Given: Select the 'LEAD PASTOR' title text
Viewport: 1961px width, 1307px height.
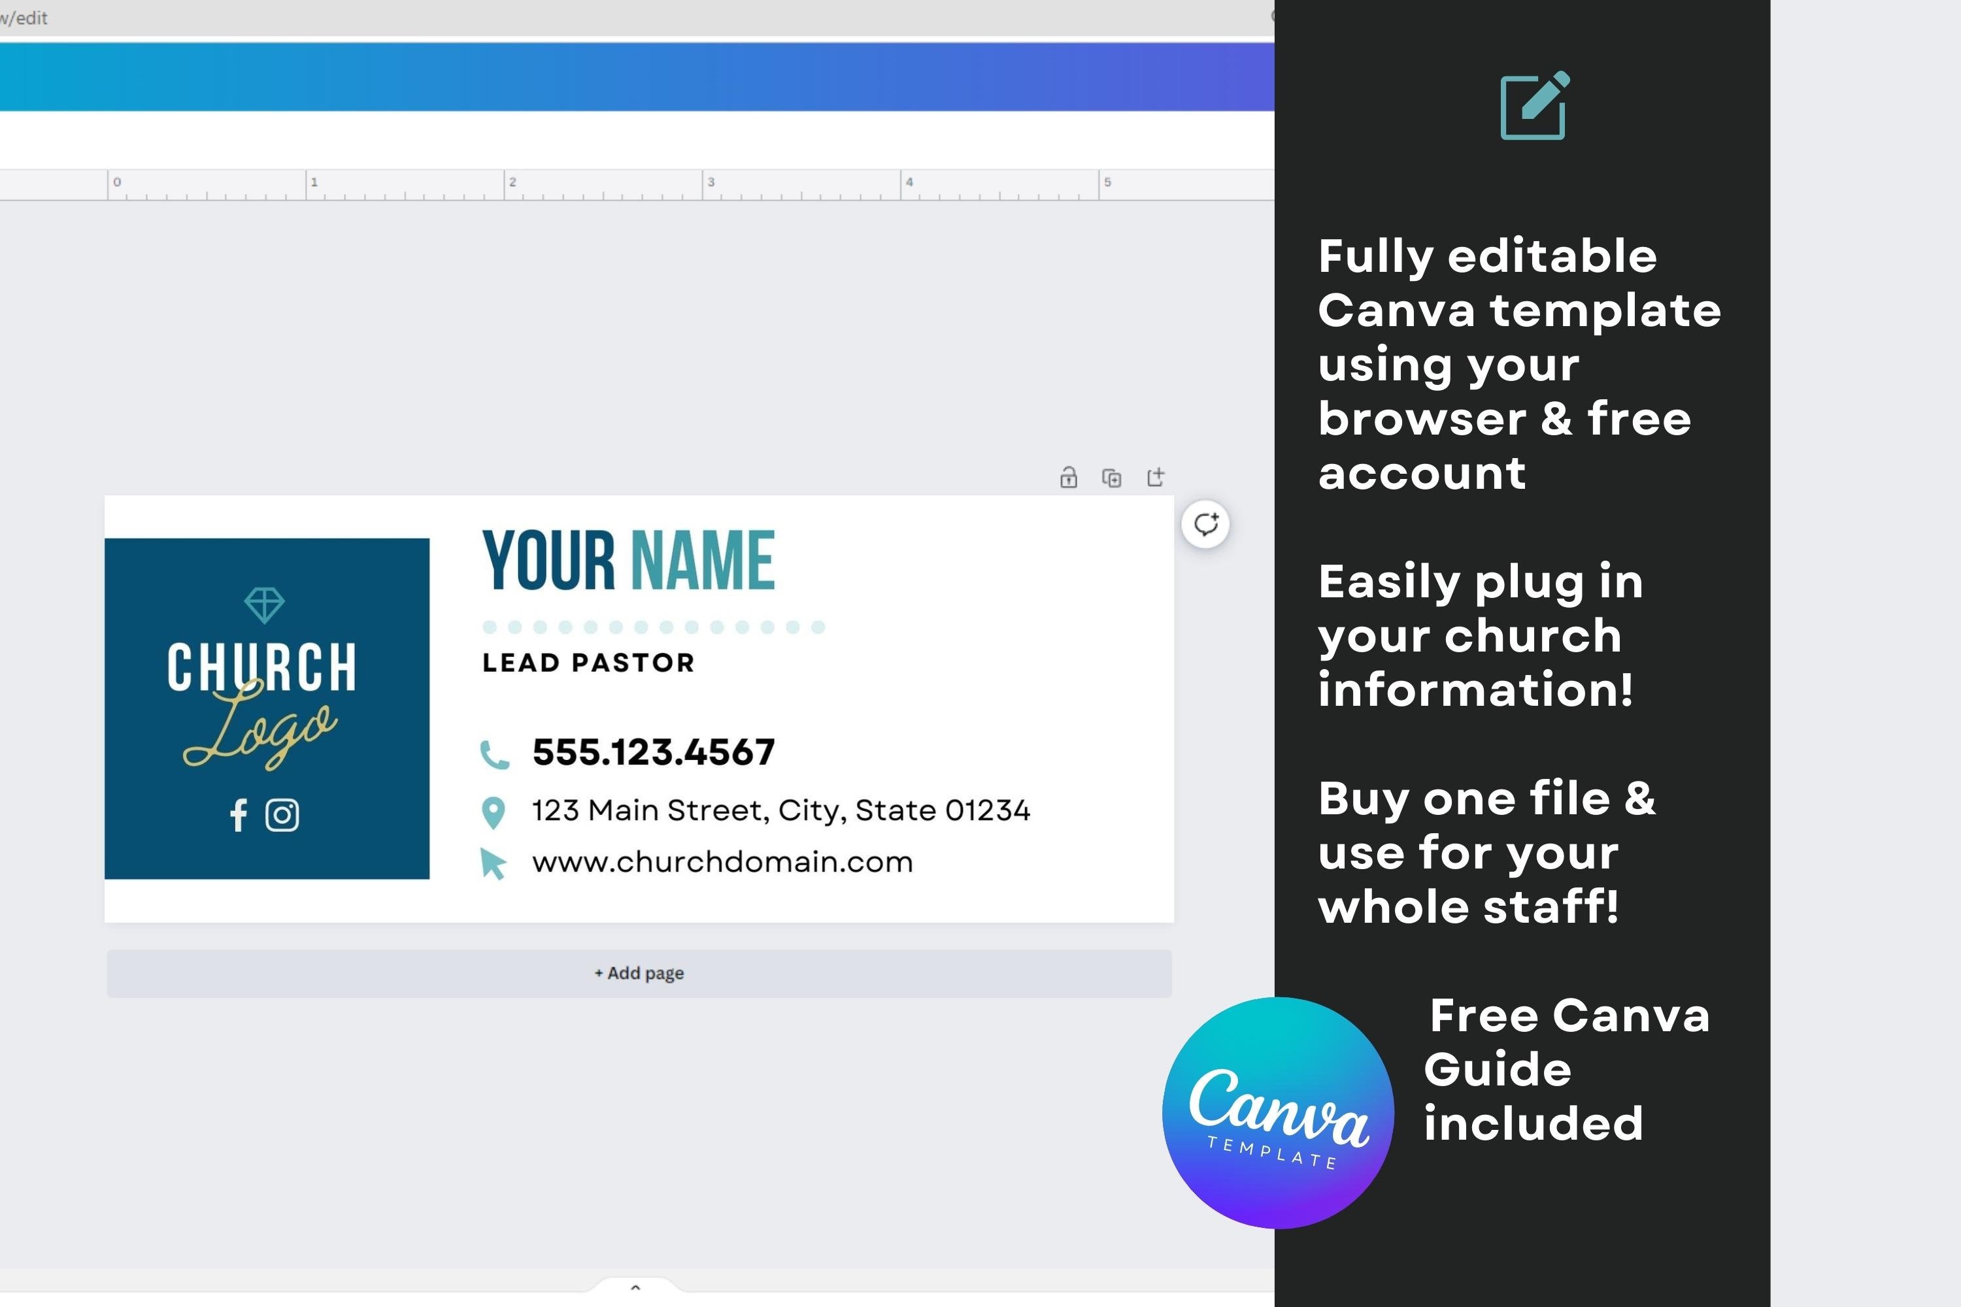Looking at the screenshot, I should coord(588,663).
